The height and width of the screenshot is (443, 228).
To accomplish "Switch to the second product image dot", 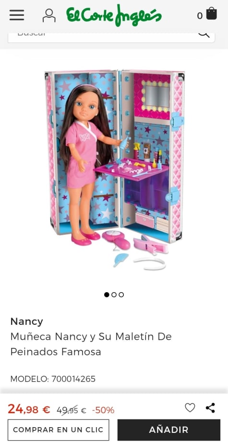I will [114, 295].
